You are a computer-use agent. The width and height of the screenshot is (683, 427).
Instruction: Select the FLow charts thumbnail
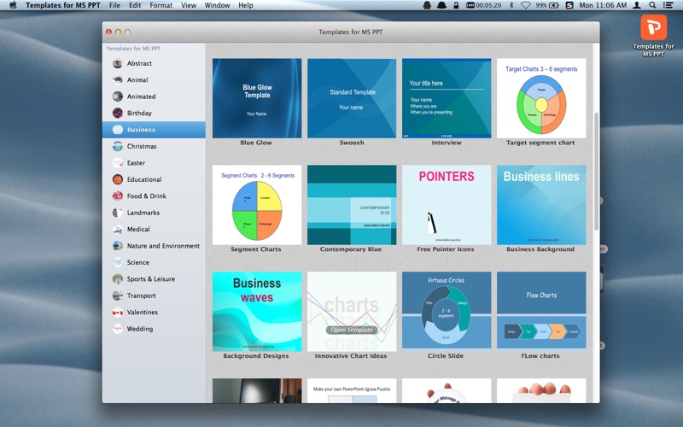click(541, 312)
